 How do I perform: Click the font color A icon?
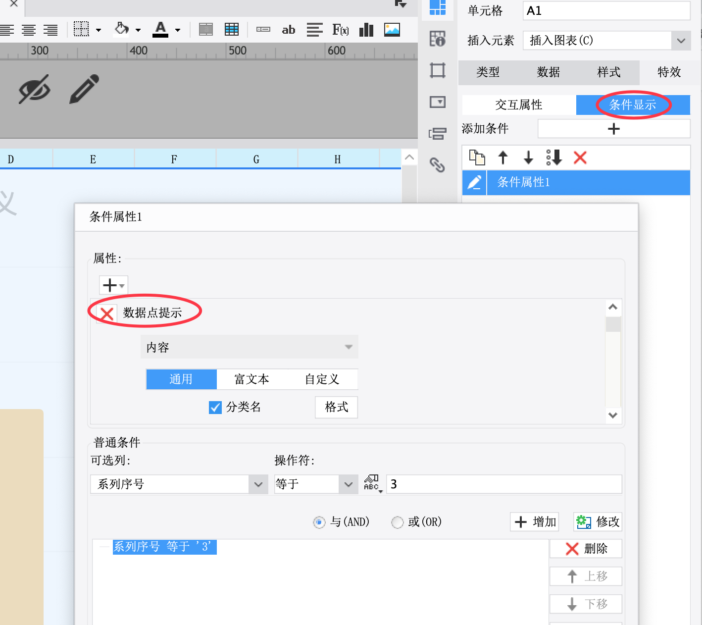pyautogui.click(x=160, y=29)
